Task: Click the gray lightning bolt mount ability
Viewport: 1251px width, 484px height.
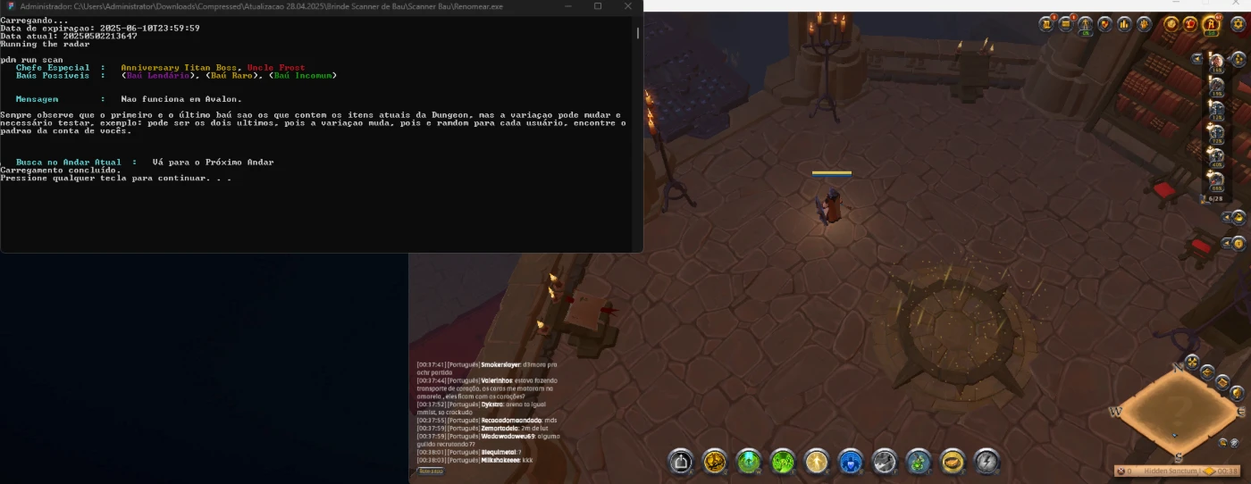Action: tap(987, 461)
